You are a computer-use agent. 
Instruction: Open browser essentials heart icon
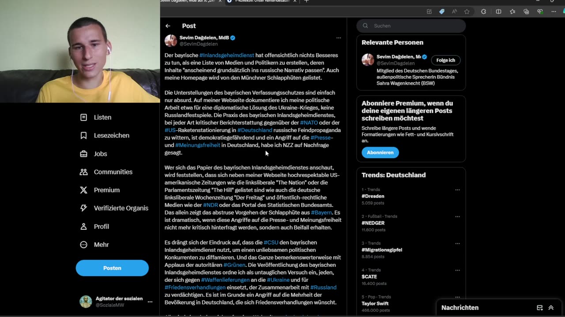coord(540,12)
